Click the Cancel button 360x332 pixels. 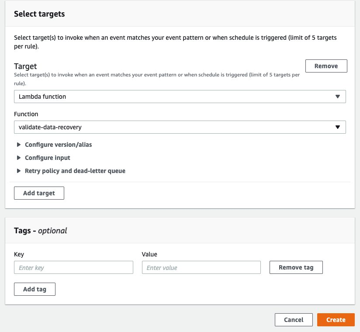(x=294, y=319)
